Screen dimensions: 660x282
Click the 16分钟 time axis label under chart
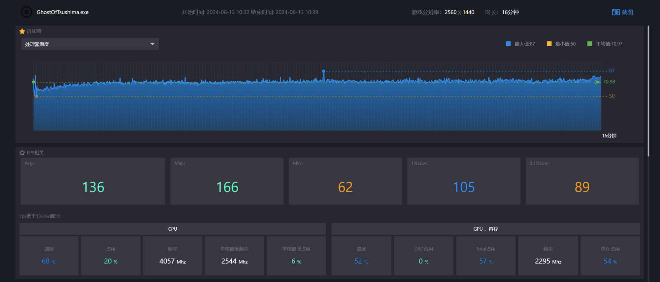tap(609, 136)
